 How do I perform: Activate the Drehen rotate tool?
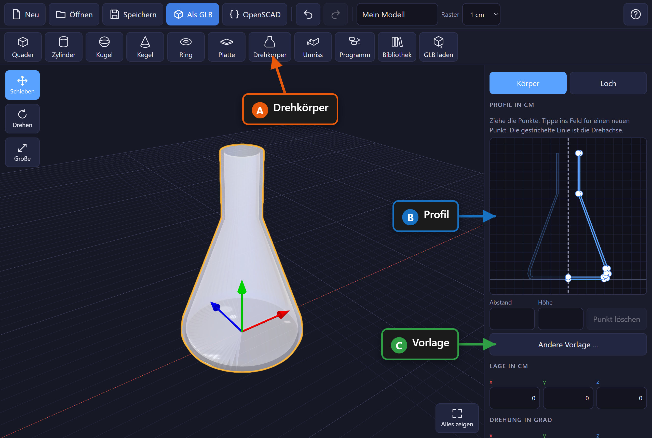[x=22, y=118]
